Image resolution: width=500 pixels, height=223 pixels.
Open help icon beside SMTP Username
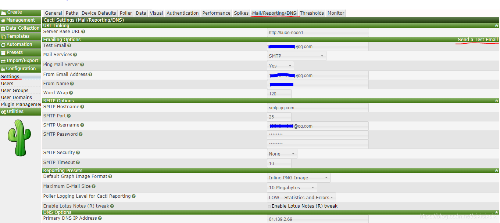click(82, 125)
